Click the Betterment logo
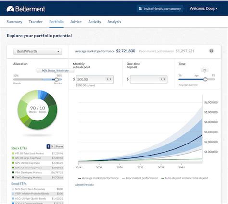 26,9
